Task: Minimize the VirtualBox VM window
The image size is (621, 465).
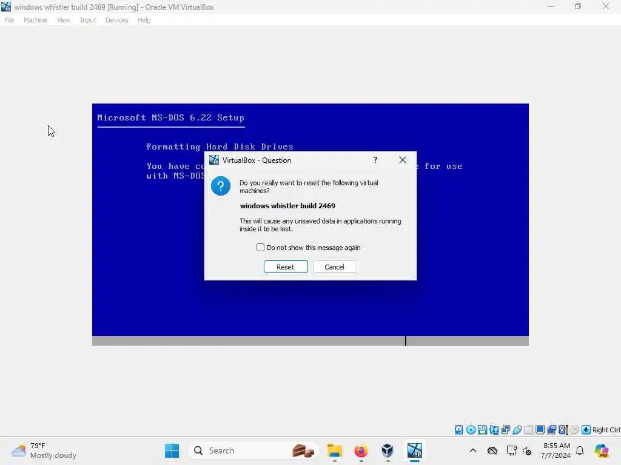Action: coord(551,6)
